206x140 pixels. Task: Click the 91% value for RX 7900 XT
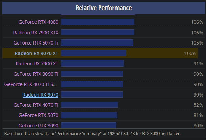198,64
